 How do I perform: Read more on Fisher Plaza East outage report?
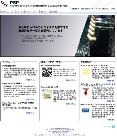[x=30, y=113]
